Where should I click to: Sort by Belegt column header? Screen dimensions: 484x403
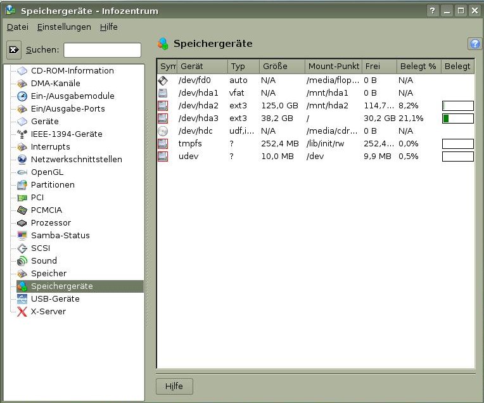(x=457, y=67)
